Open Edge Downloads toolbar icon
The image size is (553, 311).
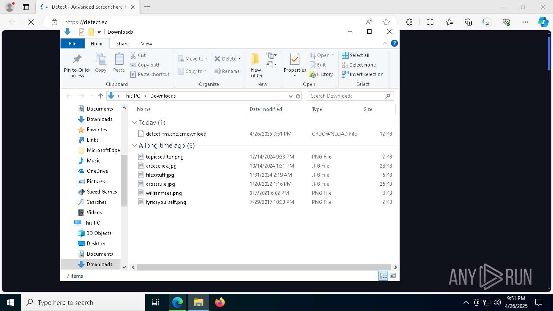click(x=487, y=22)
